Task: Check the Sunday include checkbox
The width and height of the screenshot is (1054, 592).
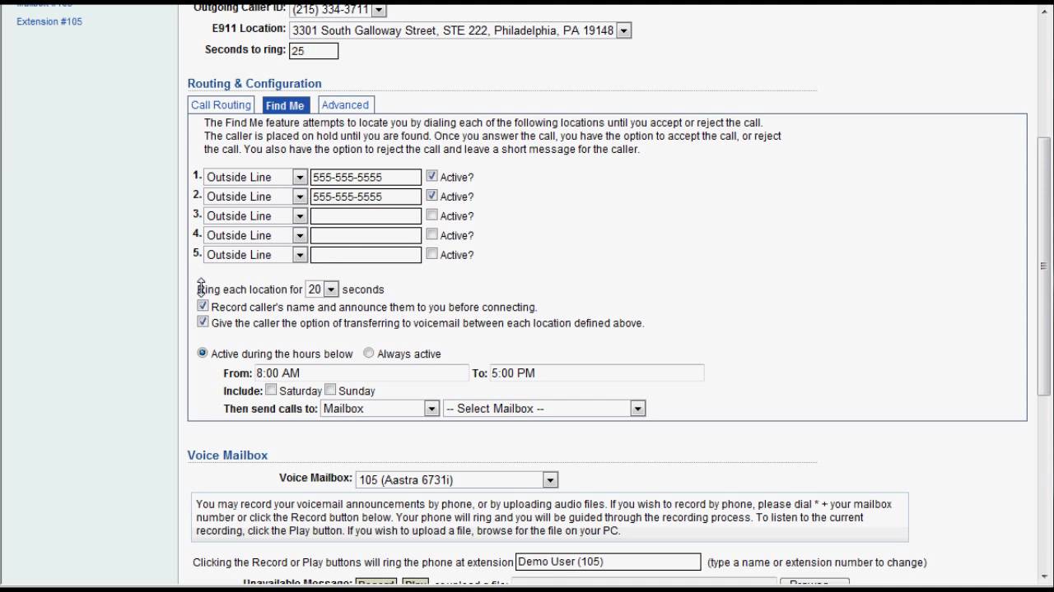Action: [330, 390]
